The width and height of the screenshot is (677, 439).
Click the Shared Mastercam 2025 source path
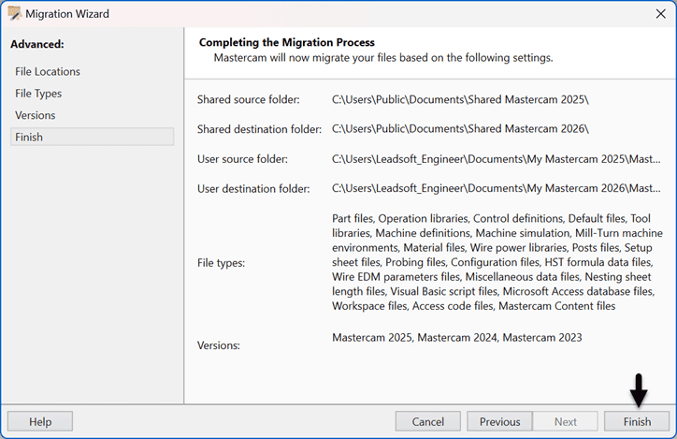460,99
